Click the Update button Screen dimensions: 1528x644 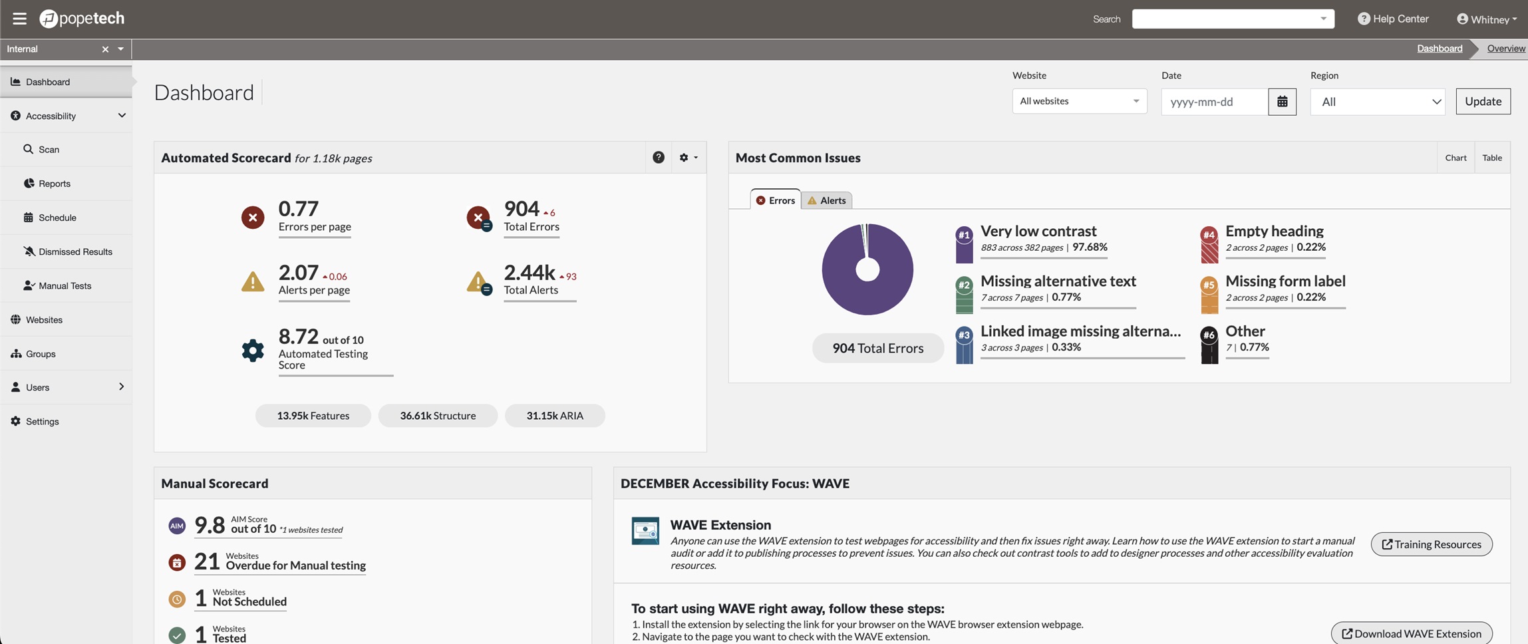click(x=1483, y=101)
